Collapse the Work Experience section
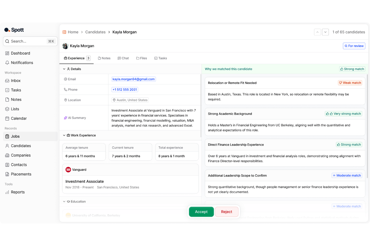The image size is (370, 246). click(64, 135)
